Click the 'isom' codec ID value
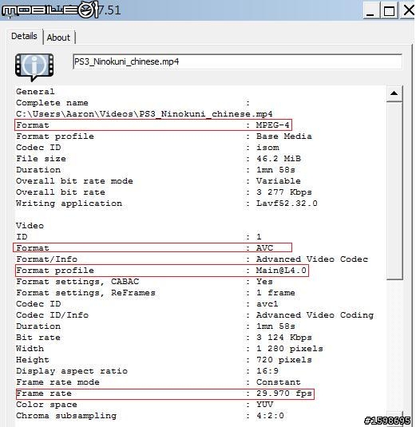 click(x=267, y=148)
